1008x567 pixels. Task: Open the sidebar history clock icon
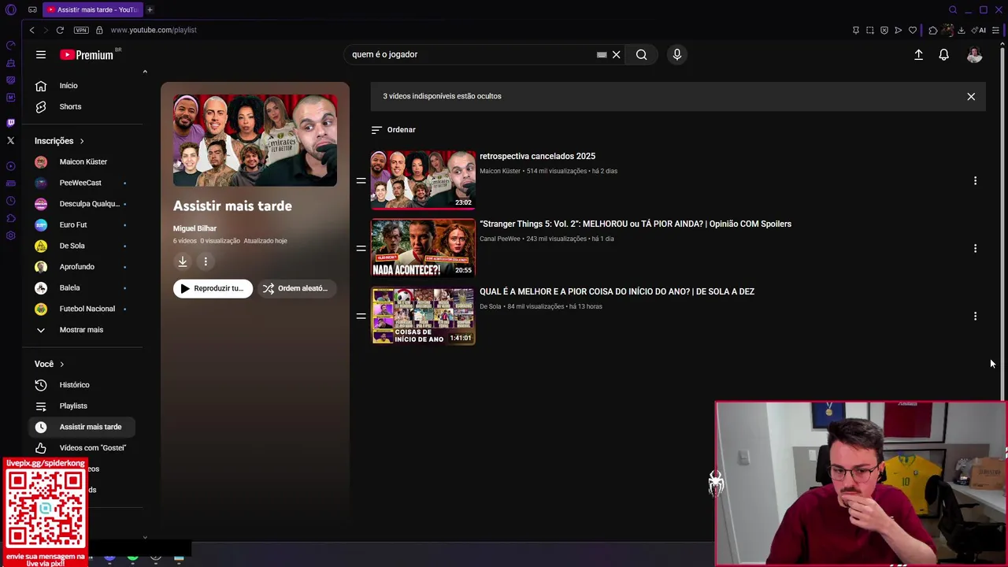coord(10,201)
